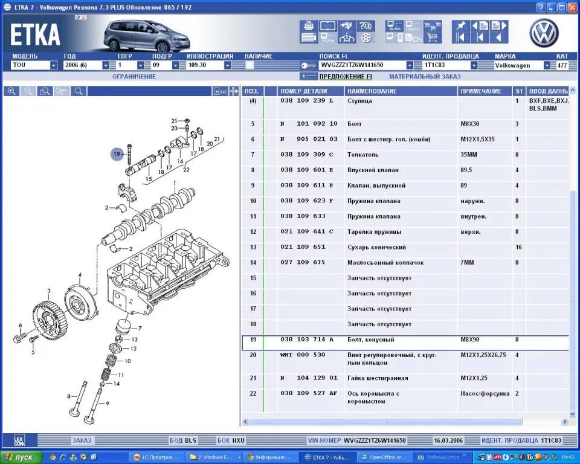Select the МАТЕРИАЛЬНЫЙ ЗАКАЗ tab
The height and width of the screenshot is (464, 580).
pyautogui.click(x=425, y=77)
